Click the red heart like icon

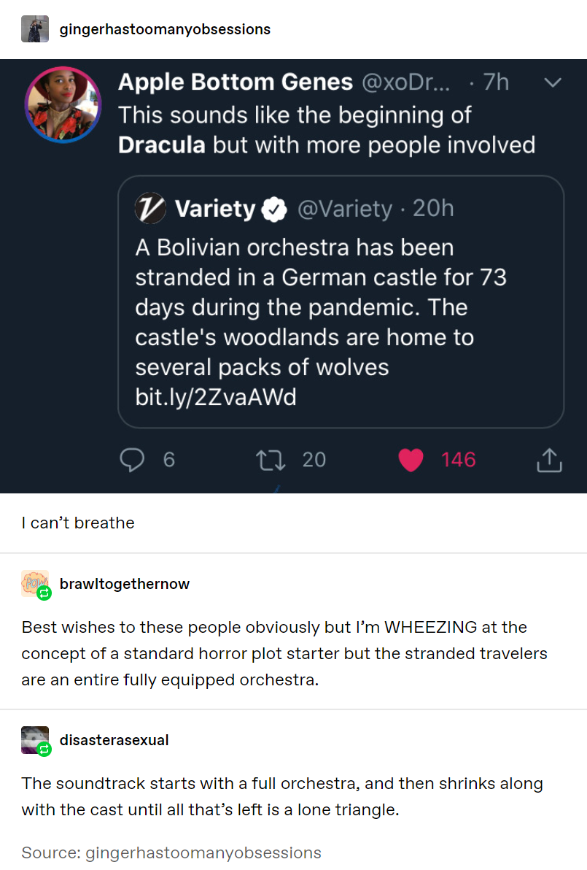click(411, 460)
